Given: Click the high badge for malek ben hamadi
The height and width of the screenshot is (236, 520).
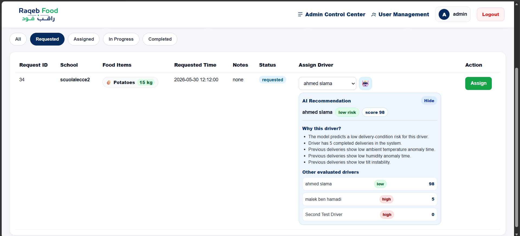Looking at the screenshot, I should 386,199.
